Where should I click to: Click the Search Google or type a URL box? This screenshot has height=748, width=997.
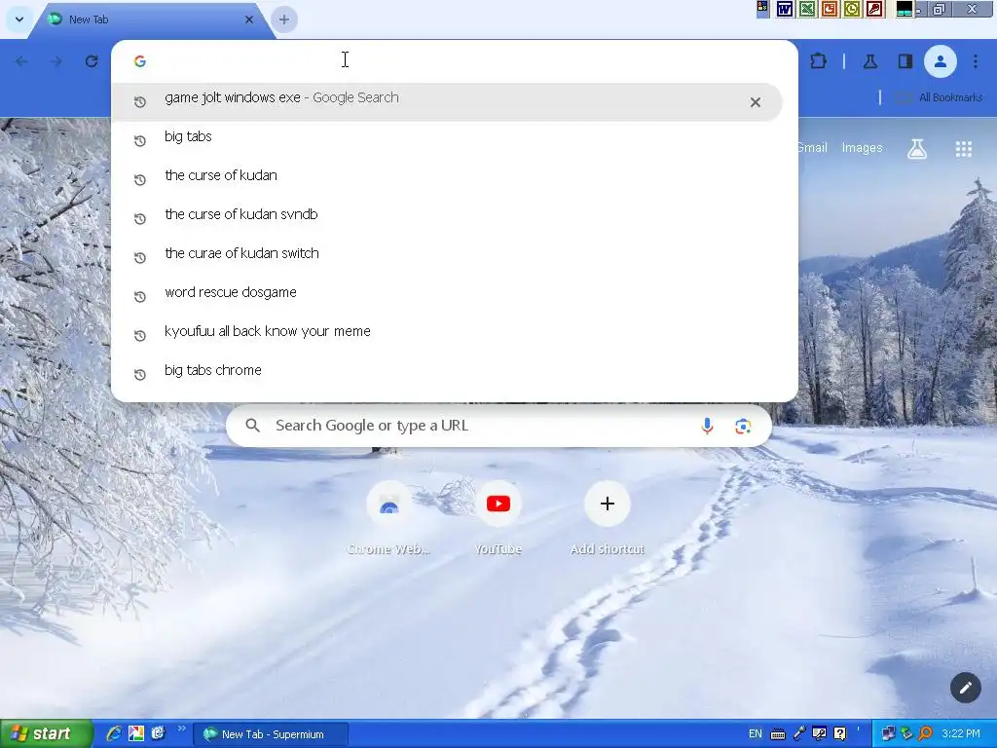(499, 426)
